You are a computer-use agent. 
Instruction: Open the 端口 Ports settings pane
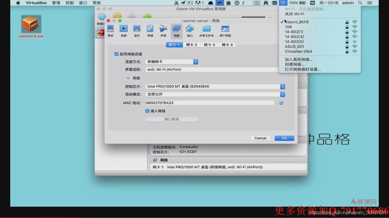(190, 31)
